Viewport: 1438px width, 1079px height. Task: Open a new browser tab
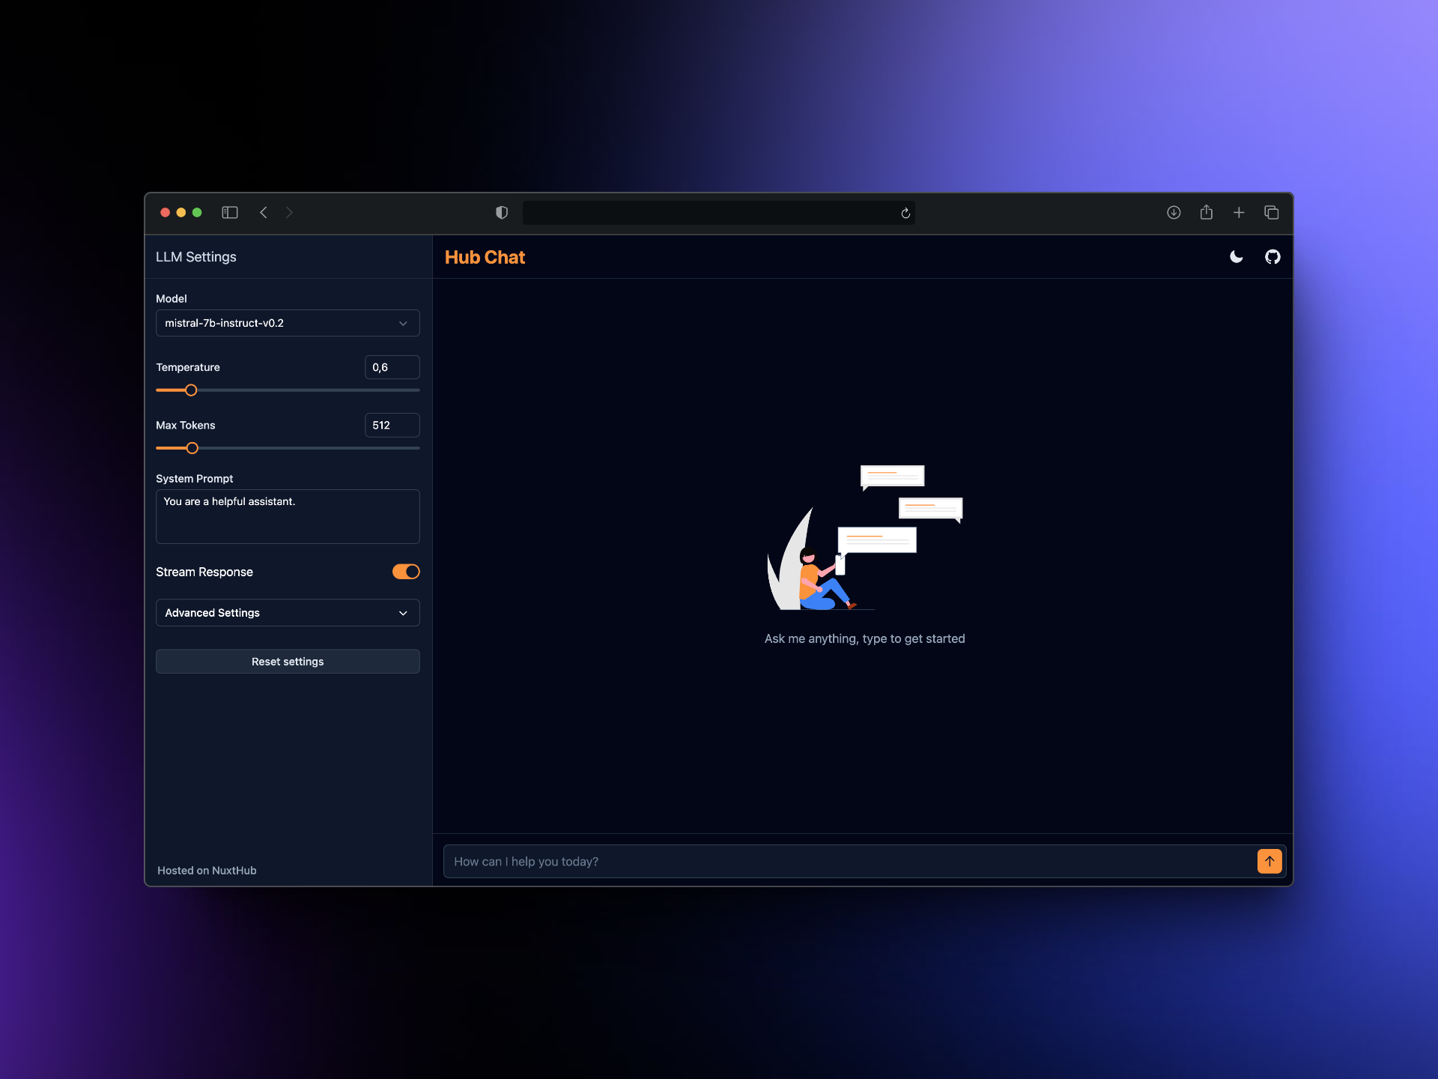pyautogui.click(x=1239, y=213)
